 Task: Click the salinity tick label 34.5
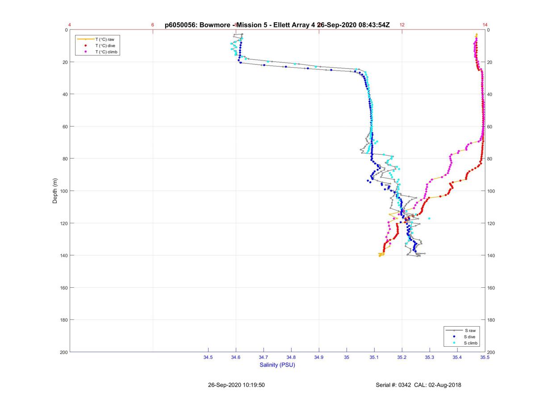click(208, 358)
